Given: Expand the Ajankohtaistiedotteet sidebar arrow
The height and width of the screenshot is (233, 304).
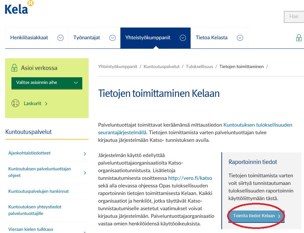Looking at the screenshot, I should pyautogui.click(x=85, y=154).
